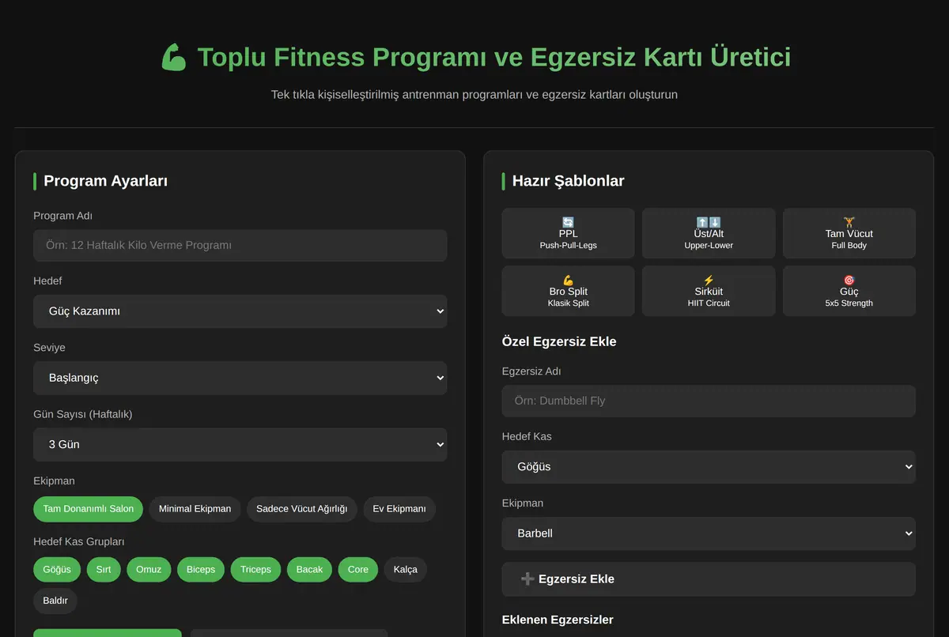The height and width of the screenshot is (637, 949).
Task: Click the Program Ayarları heading
Action: (x=105, y=181)
